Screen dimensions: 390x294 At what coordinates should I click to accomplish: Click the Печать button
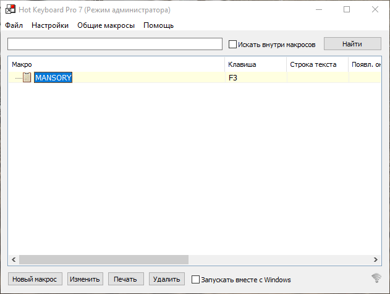[x=126, y=279]
